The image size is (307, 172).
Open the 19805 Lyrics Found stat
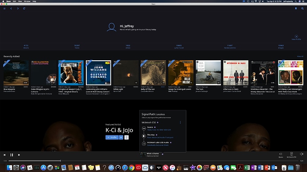pyautogui.click(x=179, y=47)
